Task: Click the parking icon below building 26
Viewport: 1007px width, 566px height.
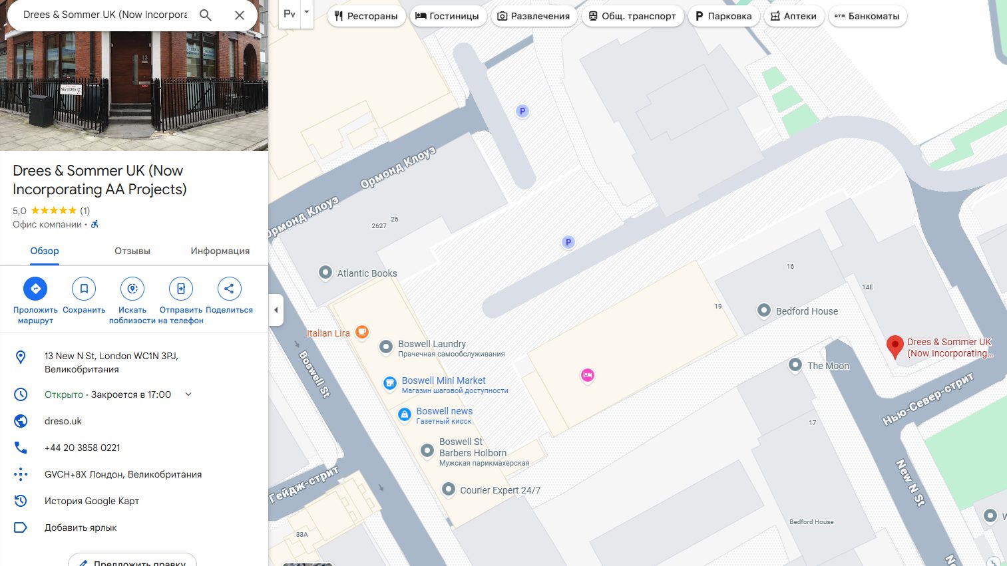Action: 568,242
